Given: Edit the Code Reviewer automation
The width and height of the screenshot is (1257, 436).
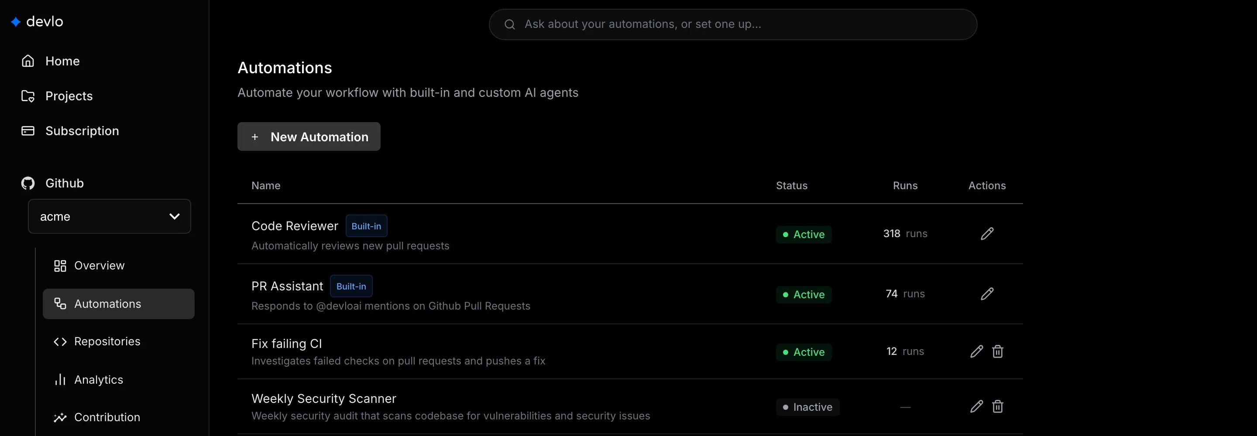Looking at the screenshot, I should click(987, 234).
